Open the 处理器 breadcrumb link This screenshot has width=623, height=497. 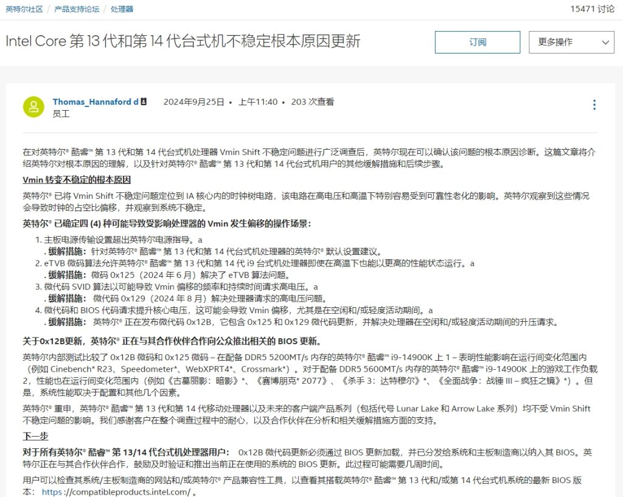[122, 9]
